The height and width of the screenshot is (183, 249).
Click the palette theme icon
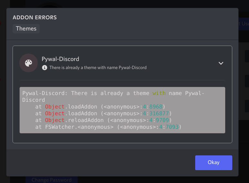[29, 63]
